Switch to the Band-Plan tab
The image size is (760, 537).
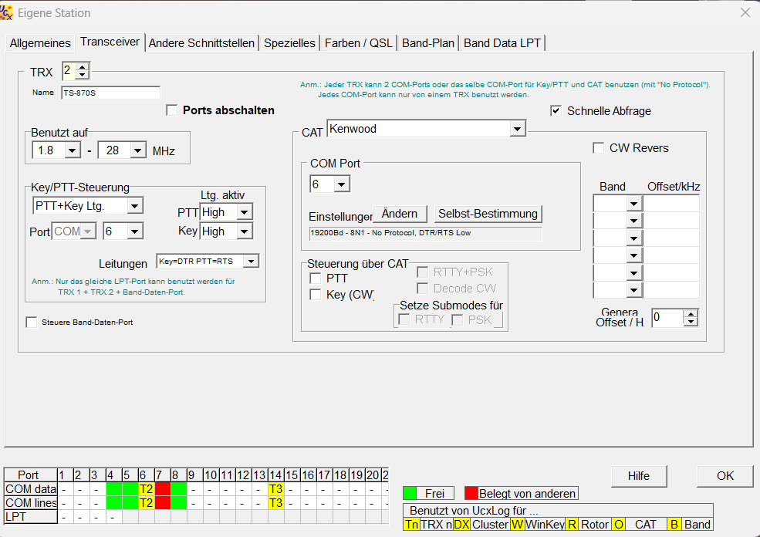[x=428, y=43]
